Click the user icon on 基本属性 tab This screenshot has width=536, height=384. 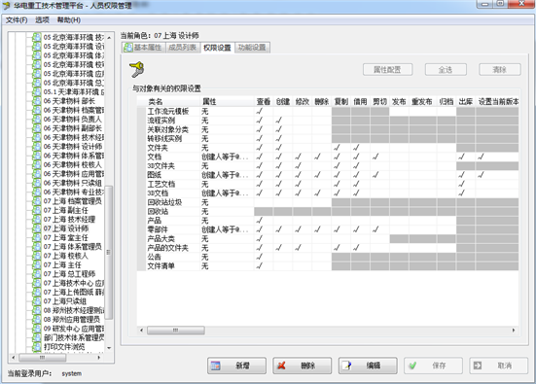pyautogui.click(x=128, y=48)
